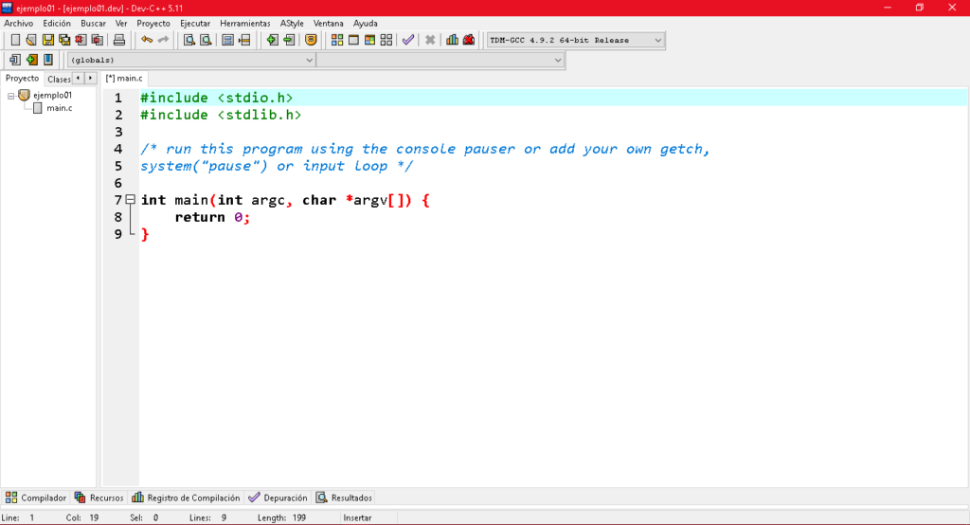Click the Insert green plus icon in second toolbar
The height and width of the screenshot is (525, 970).
(31, 60)
